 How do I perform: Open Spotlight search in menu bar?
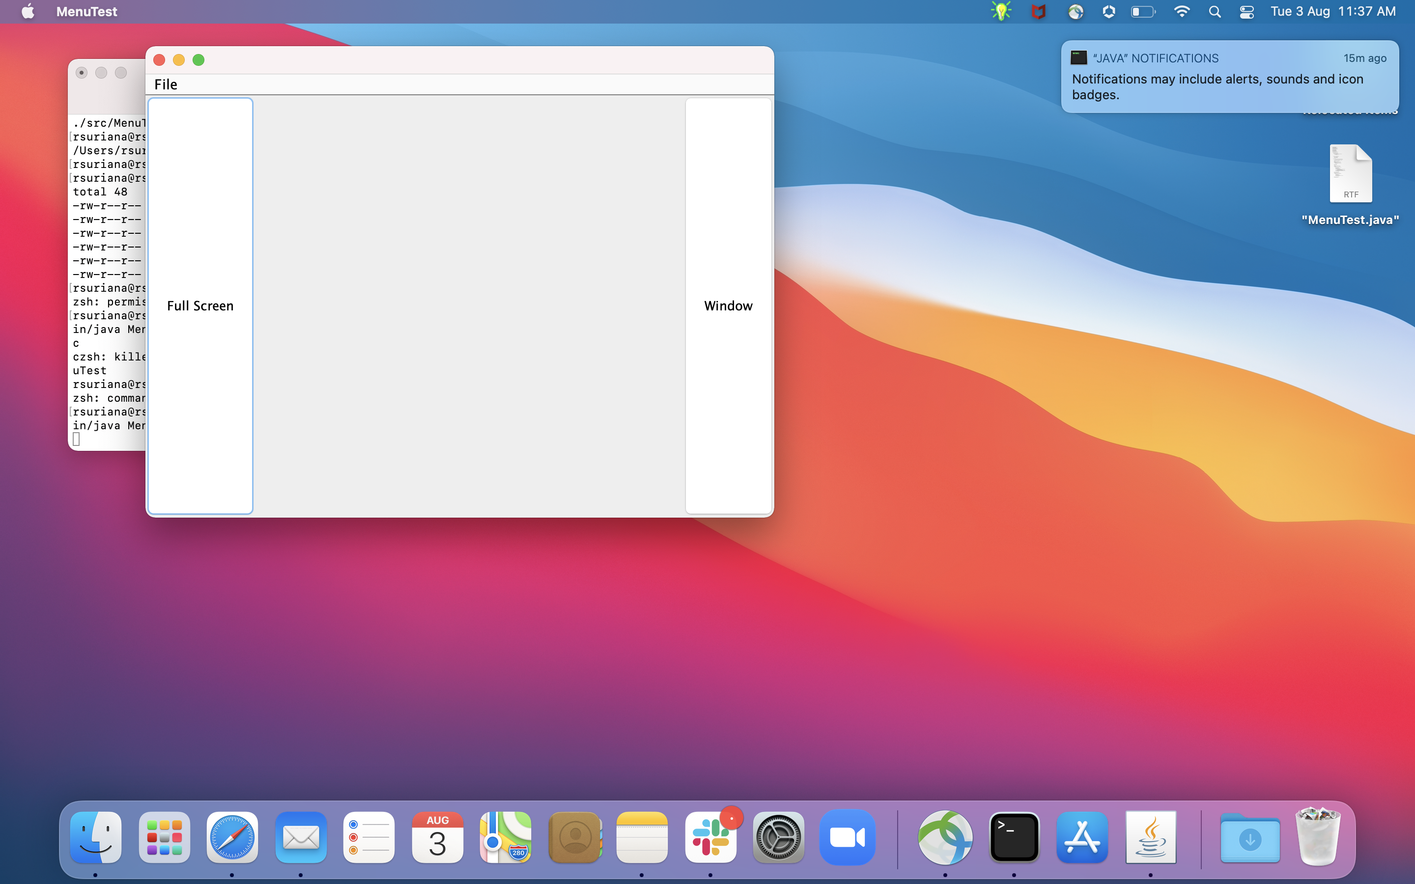1215,12
